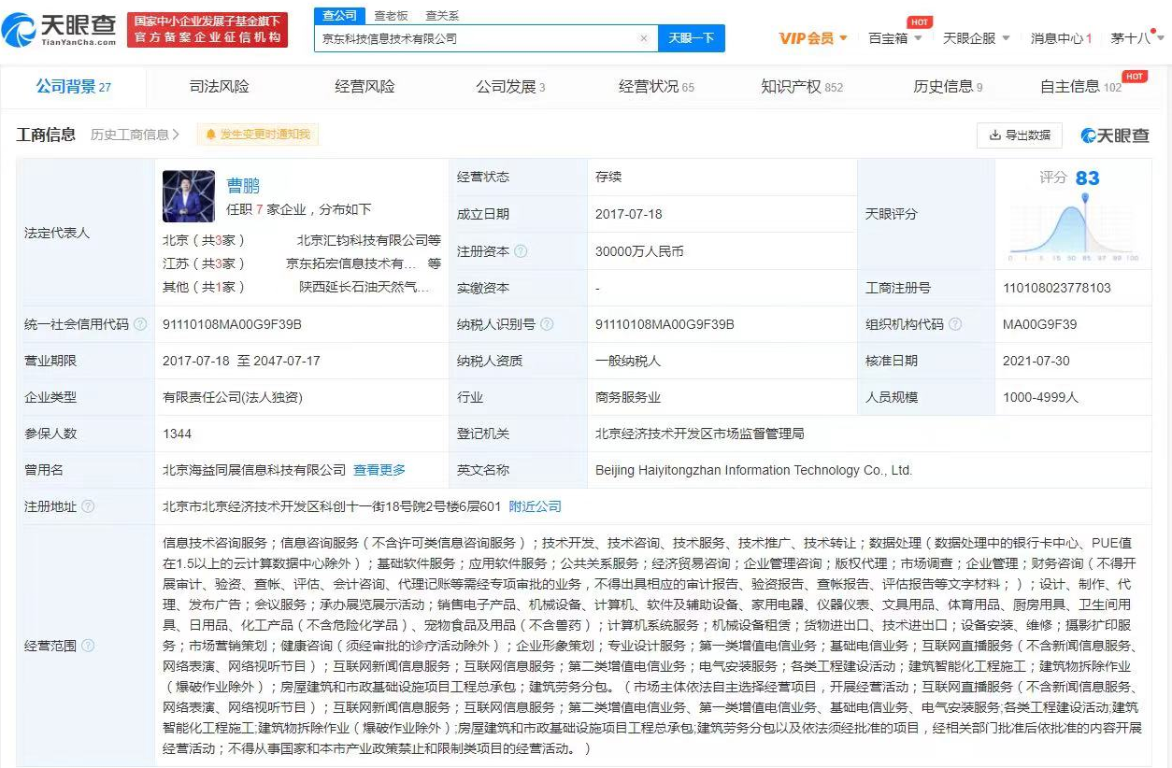This screenshot has height=768, width=1172.
Task: Select the 查关系 search tab
Action: coord(442,16)
